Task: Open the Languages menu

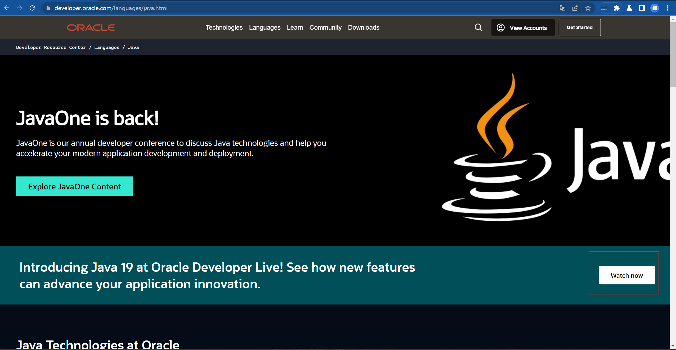Action: 265,28
